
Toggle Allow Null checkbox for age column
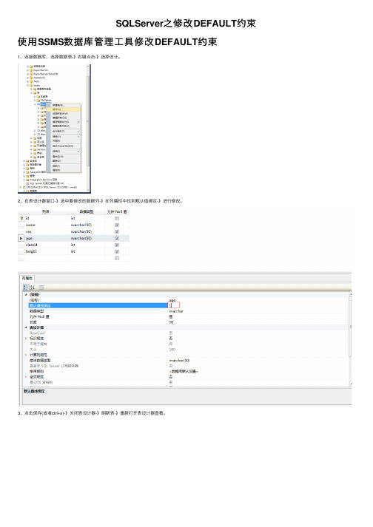pyautogui.click(x=117, y=238)
